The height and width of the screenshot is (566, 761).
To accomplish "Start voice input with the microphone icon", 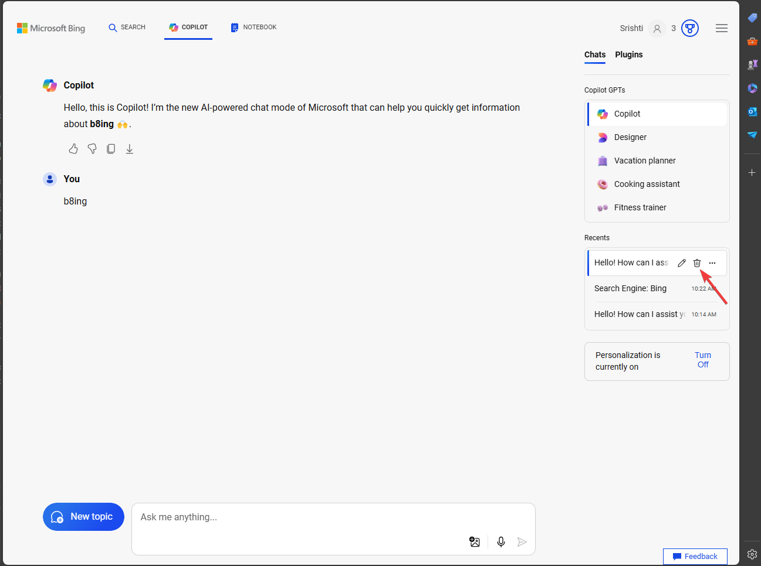I will (501, 542).
